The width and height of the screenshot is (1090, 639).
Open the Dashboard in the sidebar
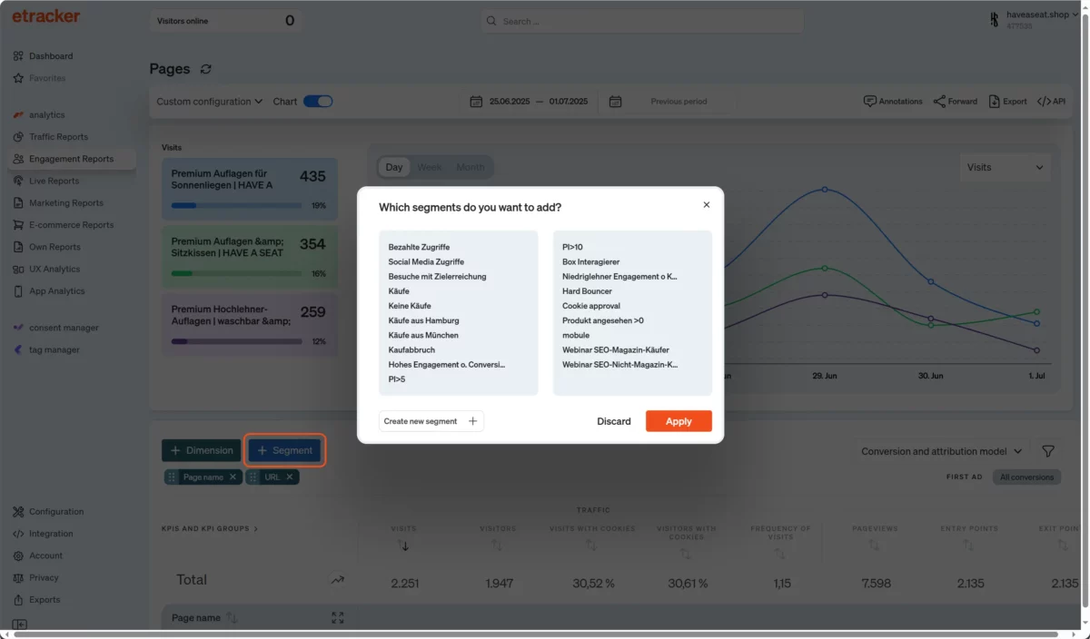click(x=51, y=56)
